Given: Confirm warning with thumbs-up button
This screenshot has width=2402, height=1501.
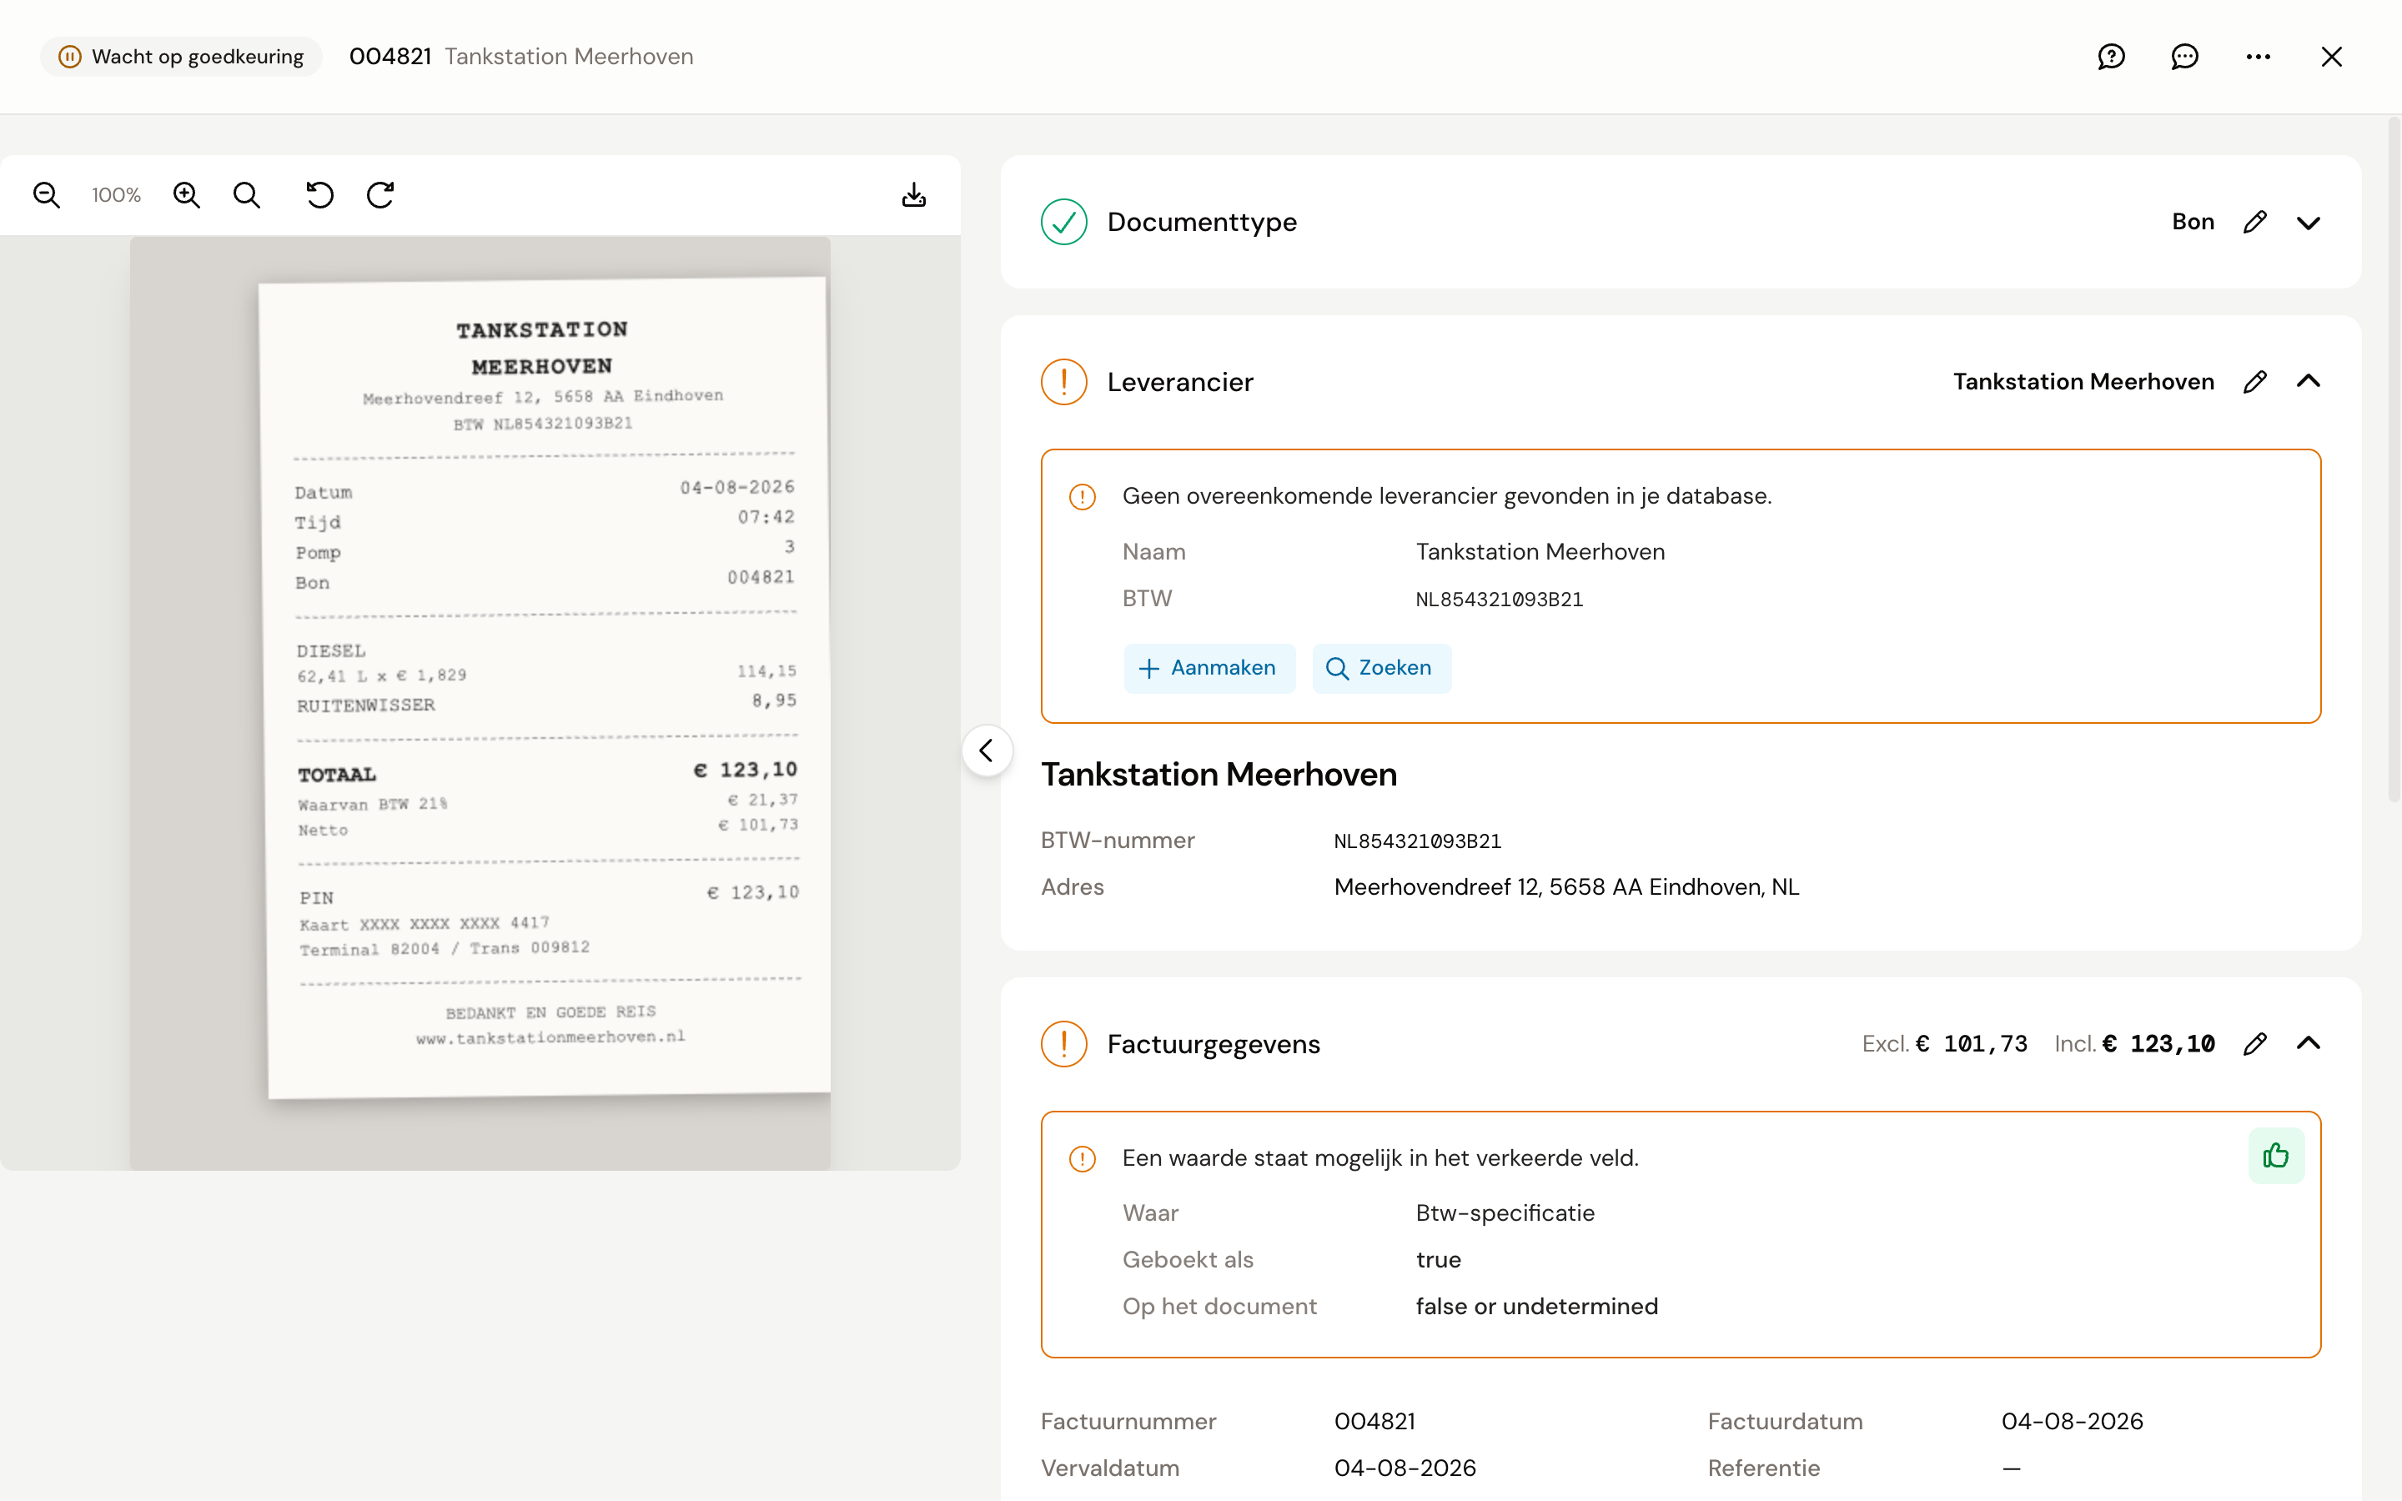Looking at the screenshot, I should (x=2276, y=1156).
